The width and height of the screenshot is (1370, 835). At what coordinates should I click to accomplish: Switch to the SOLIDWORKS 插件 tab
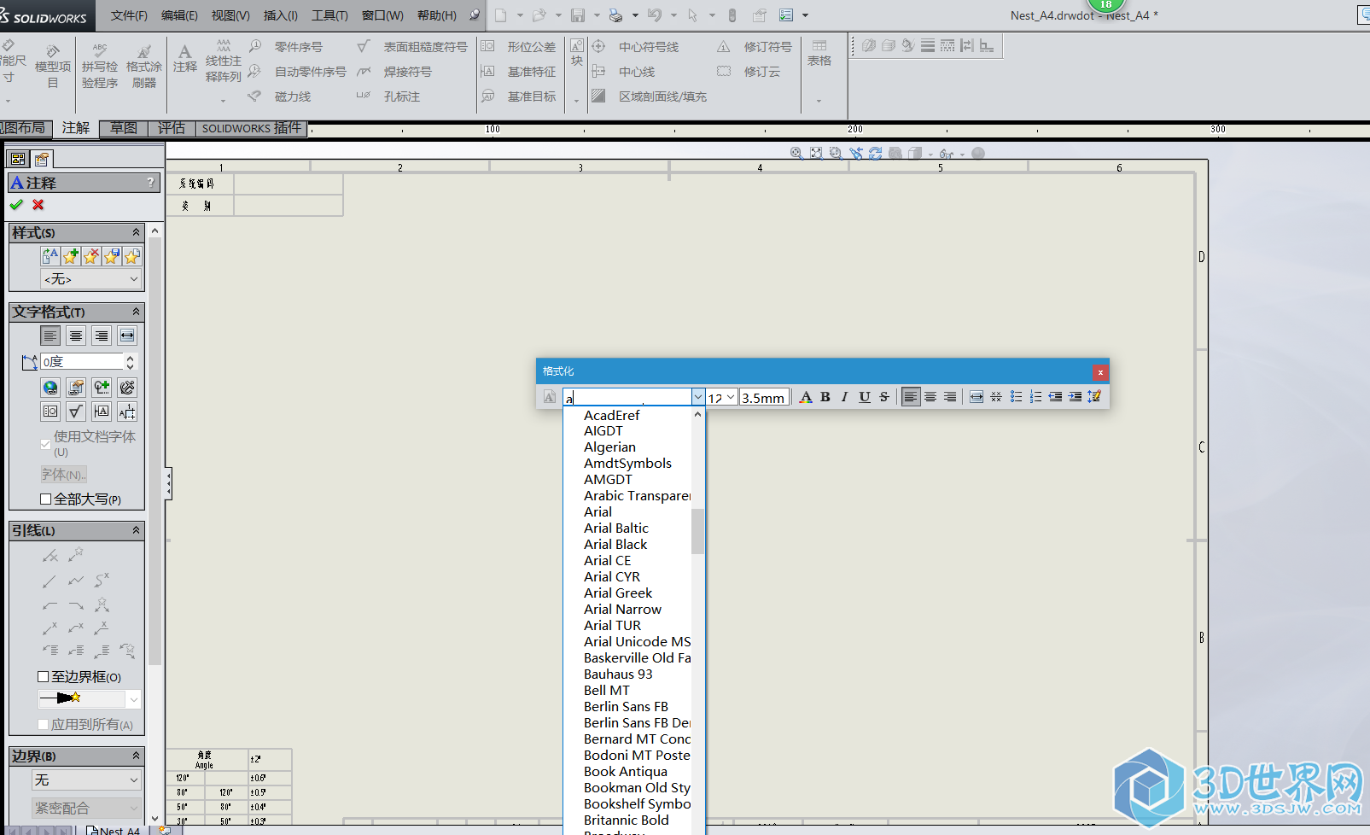pos(252,128)
